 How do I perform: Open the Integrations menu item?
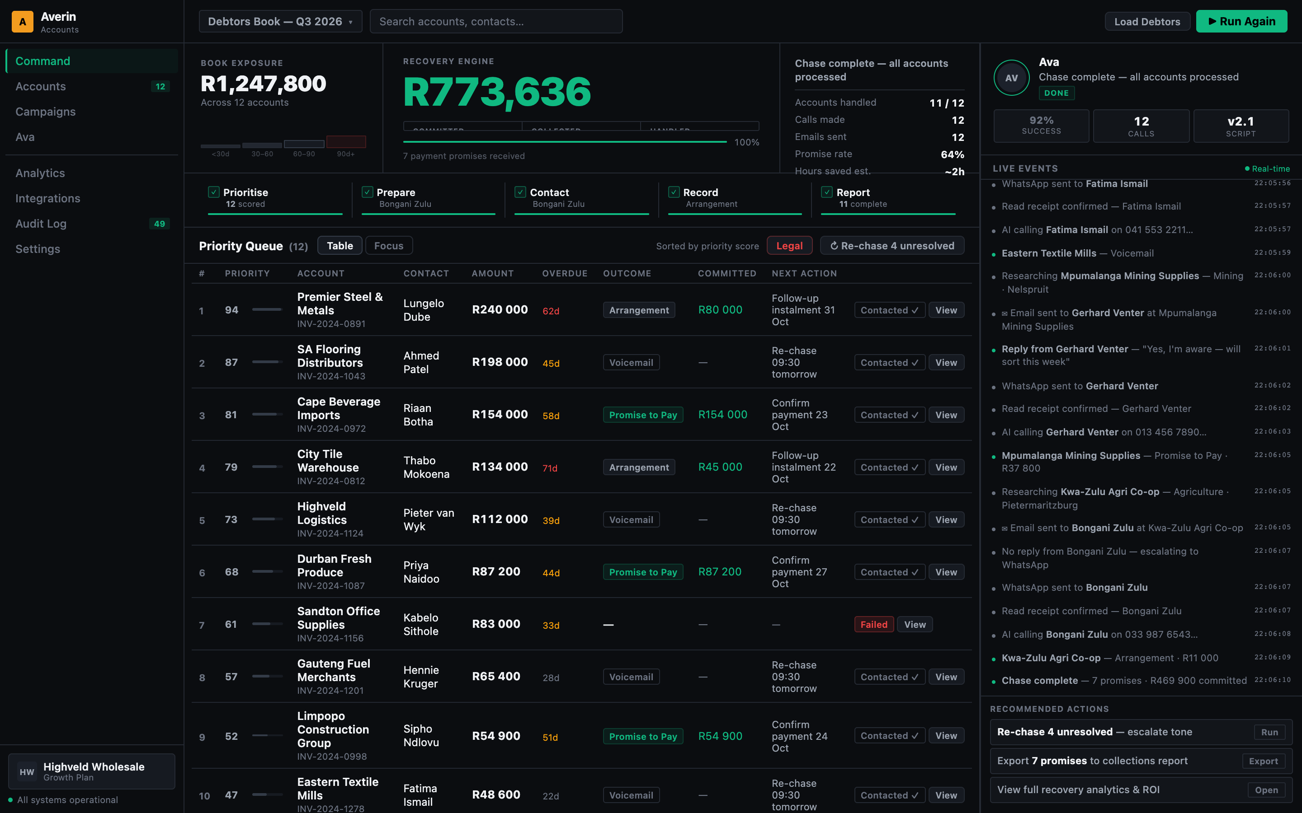[x=91, y=198]
